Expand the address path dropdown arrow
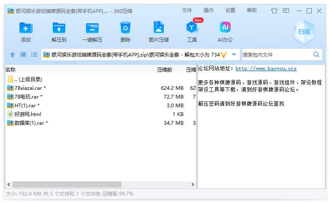The height and width of the screenshot is (203, 330). 234,54
